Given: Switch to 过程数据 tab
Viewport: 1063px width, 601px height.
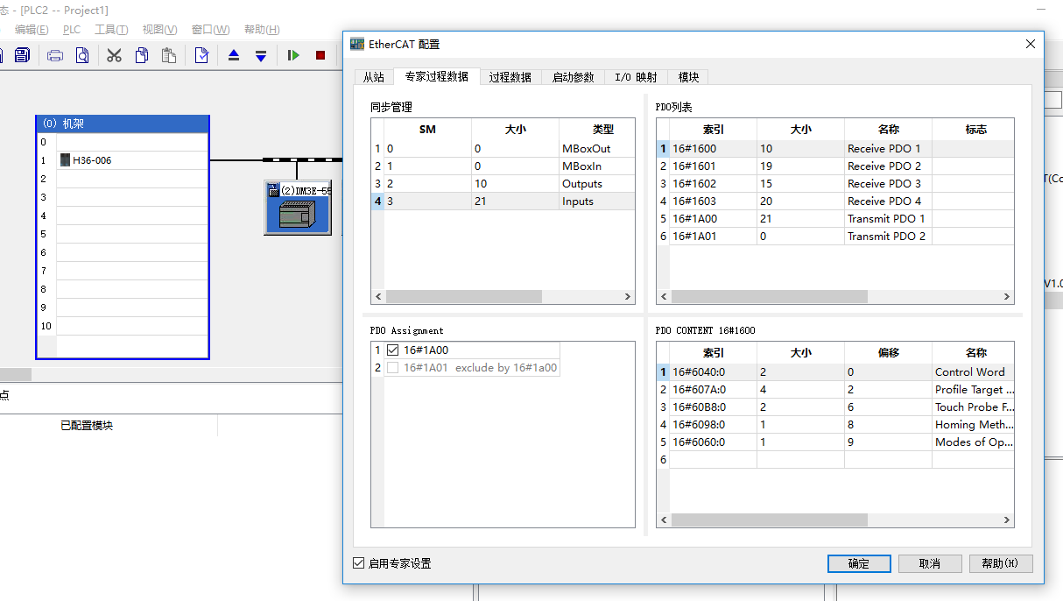Looking at the screenshot, I should [510, 77].
